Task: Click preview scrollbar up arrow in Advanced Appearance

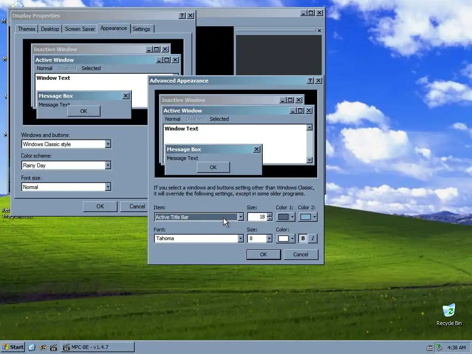Action: pos(309,128)
